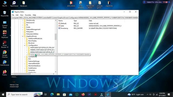
Task: Select the DCI key folder icon
Action: [x=27, y=59]
